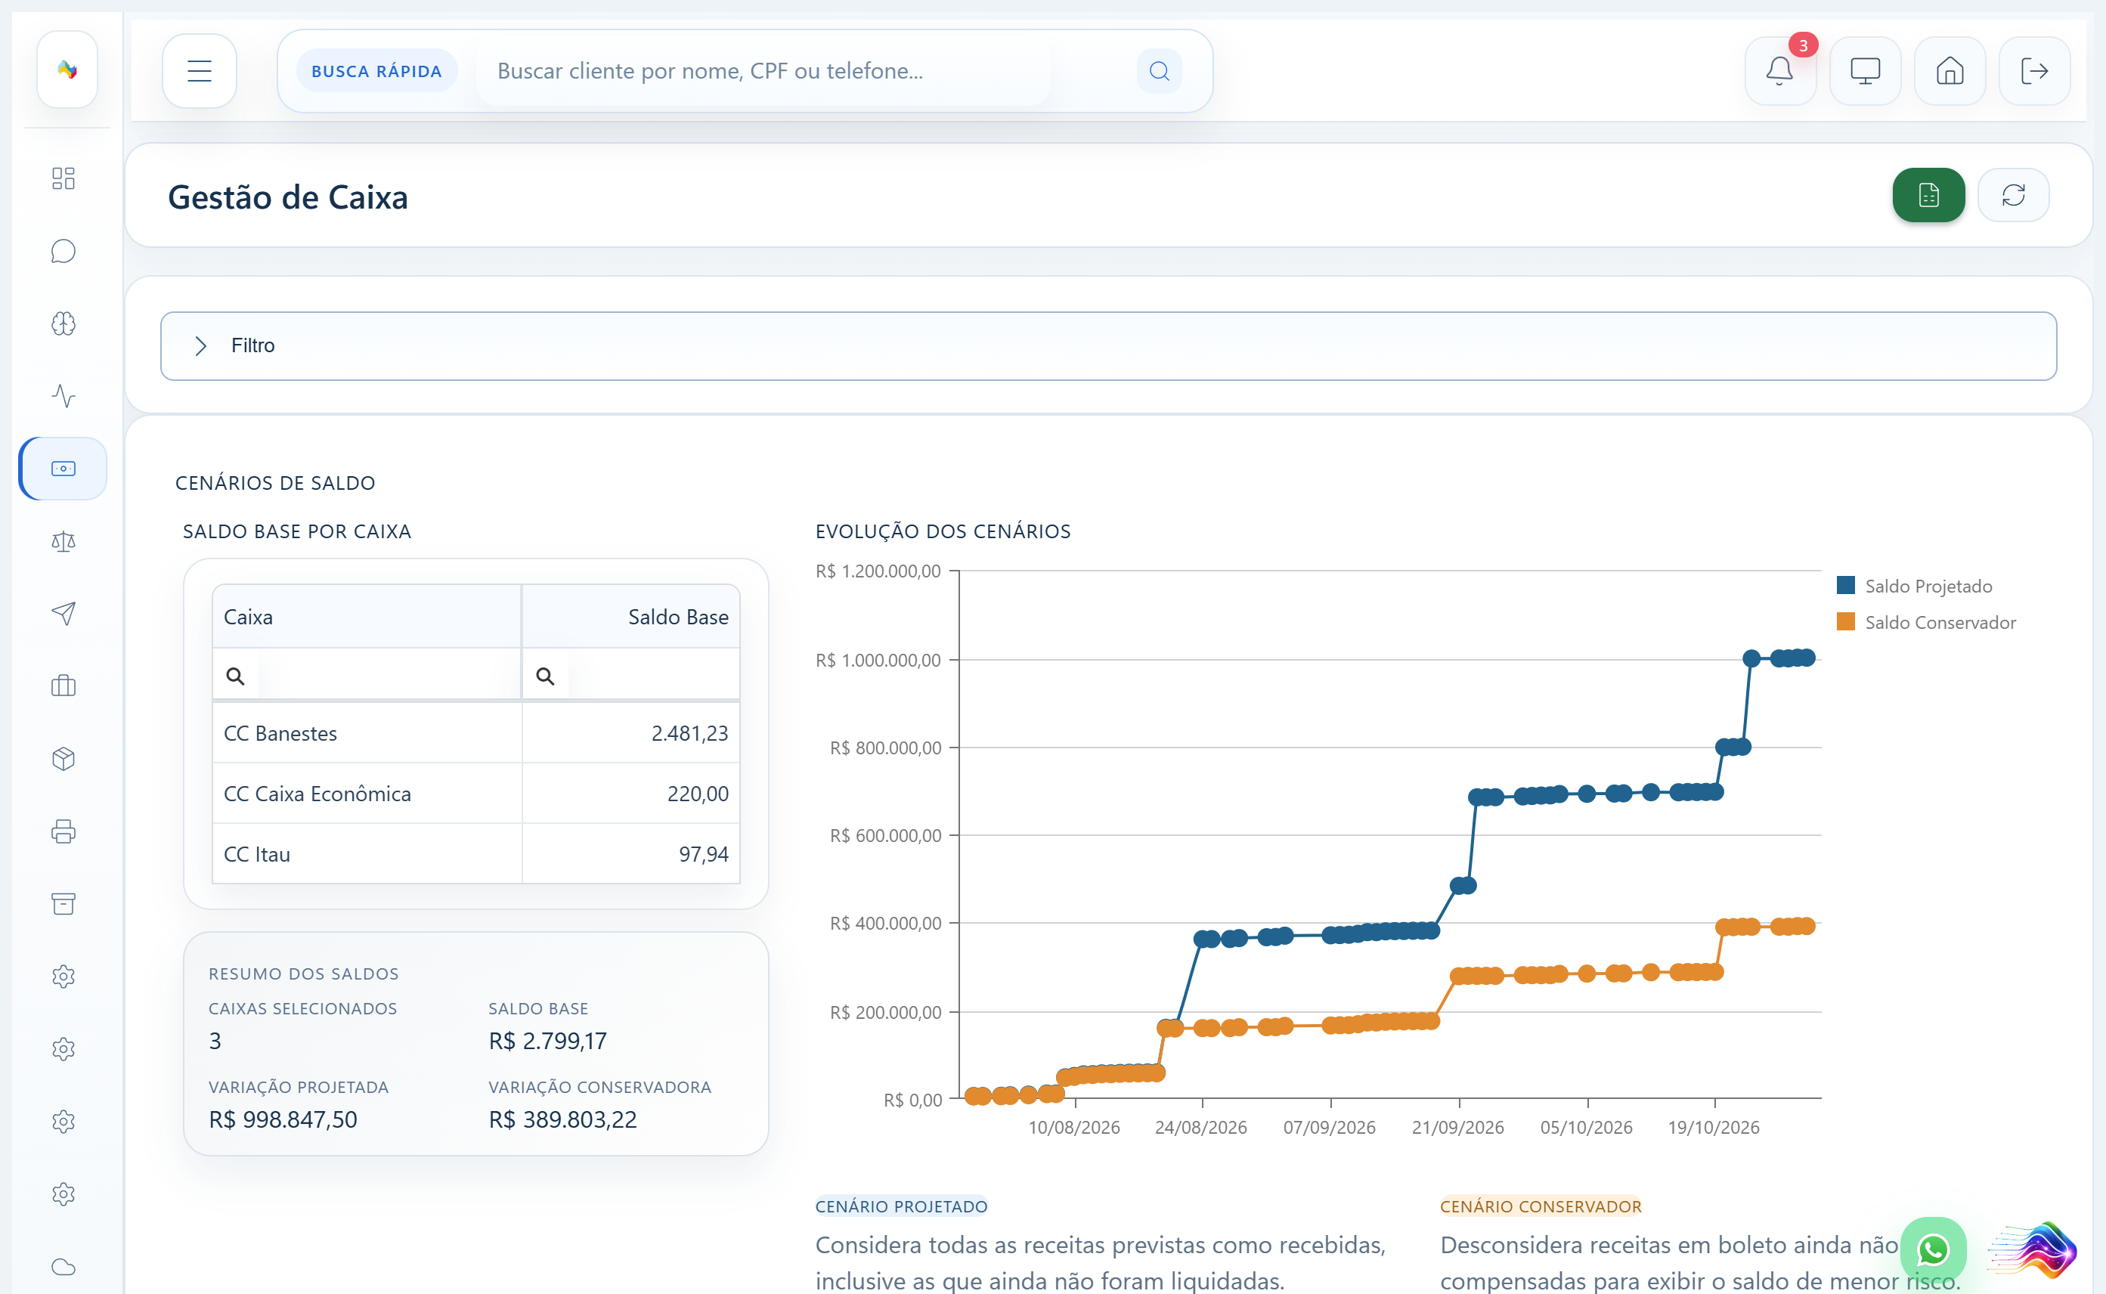2106x1294 pixels.
Task: Open the cloud sidebar icon
Action: (x=63, y=1267)
